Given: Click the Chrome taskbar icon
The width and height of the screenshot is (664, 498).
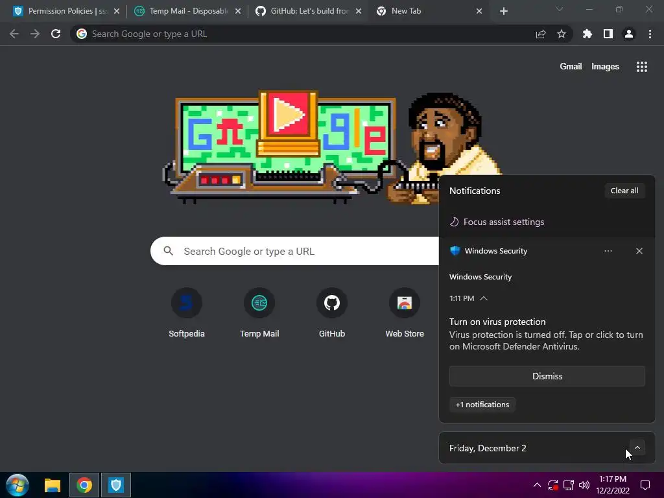Looking at the screenshot, I should pyautogui.click(x=84, y=485).
